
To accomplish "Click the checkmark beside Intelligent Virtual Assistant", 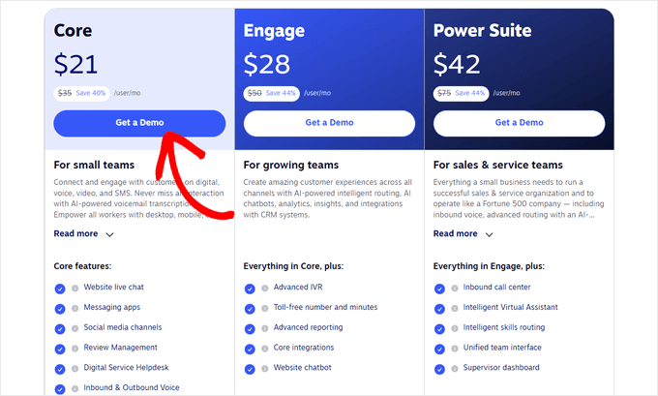I will [439, 308].
